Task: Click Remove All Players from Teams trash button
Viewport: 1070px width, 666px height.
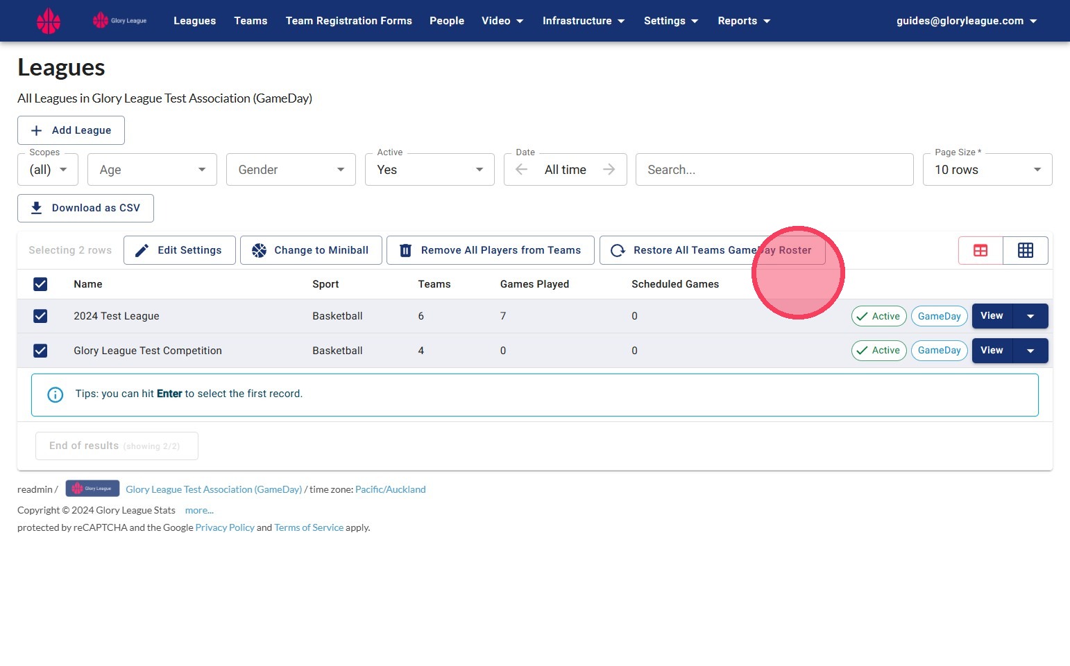Action: pos(491,250)
